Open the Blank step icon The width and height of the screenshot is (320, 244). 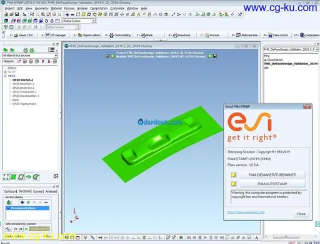click(x=144, y=35)
